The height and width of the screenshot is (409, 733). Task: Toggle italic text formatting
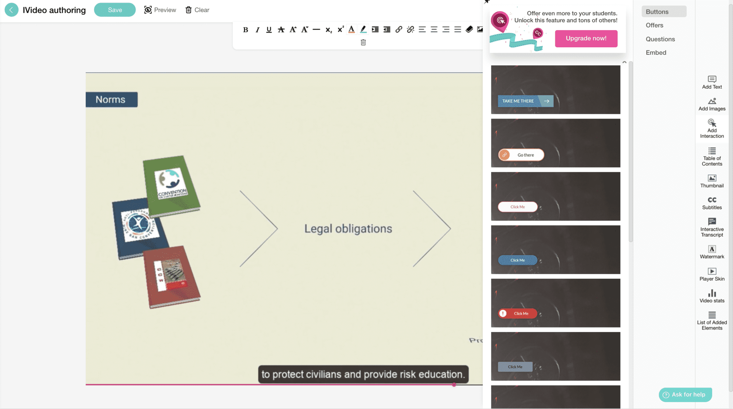click(x=257, y=30)
